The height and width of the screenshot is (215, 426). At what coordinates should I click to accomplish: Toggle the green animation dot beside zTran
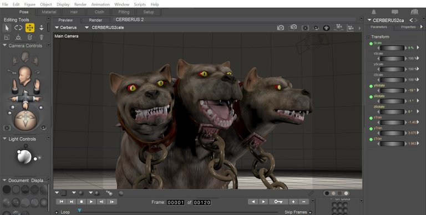tap(371, 139)
